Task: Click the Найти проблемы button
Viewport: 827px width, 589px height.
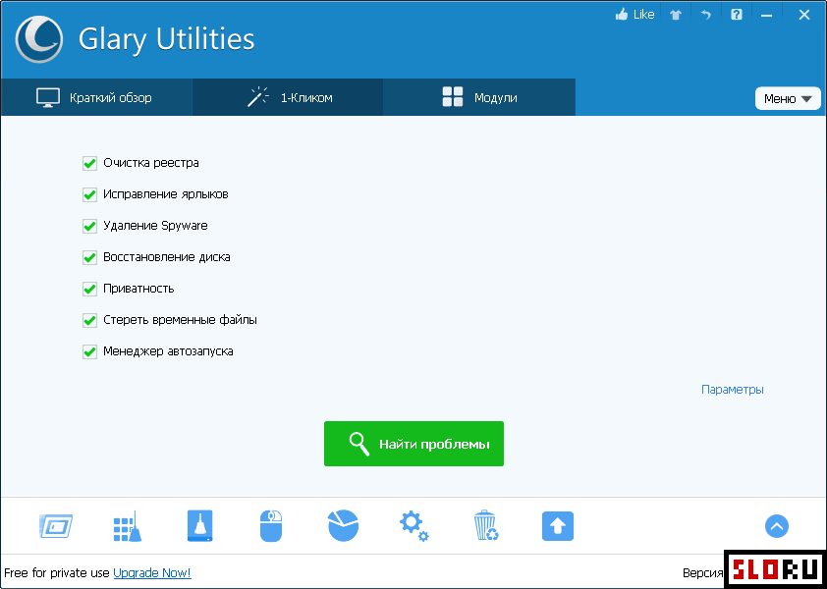Action: pos(414,444)
